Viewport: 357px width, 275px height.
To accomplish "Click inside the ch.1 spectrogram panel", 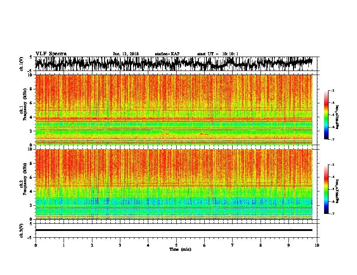I will [174, 110].
